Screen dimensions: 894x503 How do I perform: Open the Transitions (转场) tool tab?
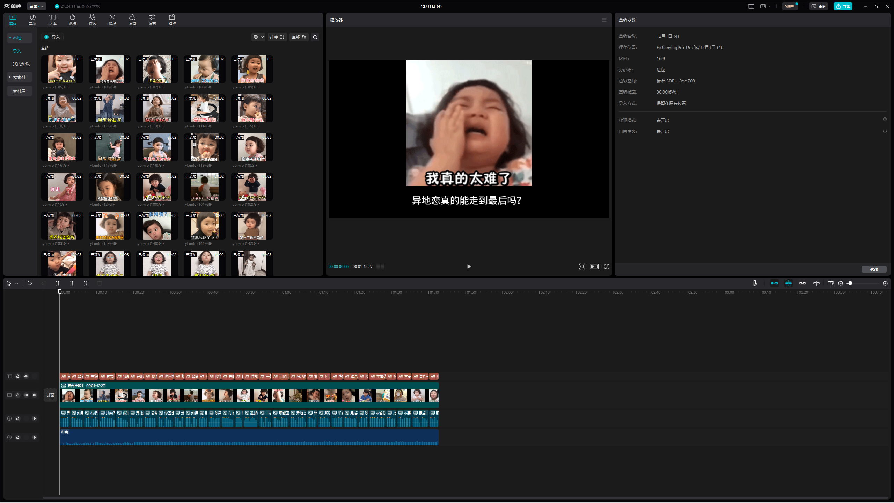[x=112, y=20]
